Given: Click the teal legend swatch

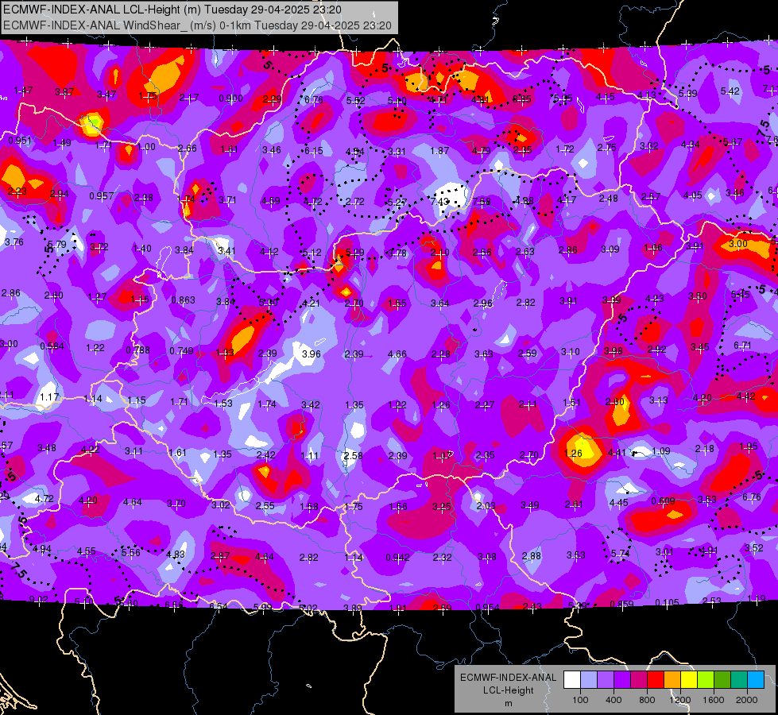Looking at the screenshot, I should (x=739, y=680).
